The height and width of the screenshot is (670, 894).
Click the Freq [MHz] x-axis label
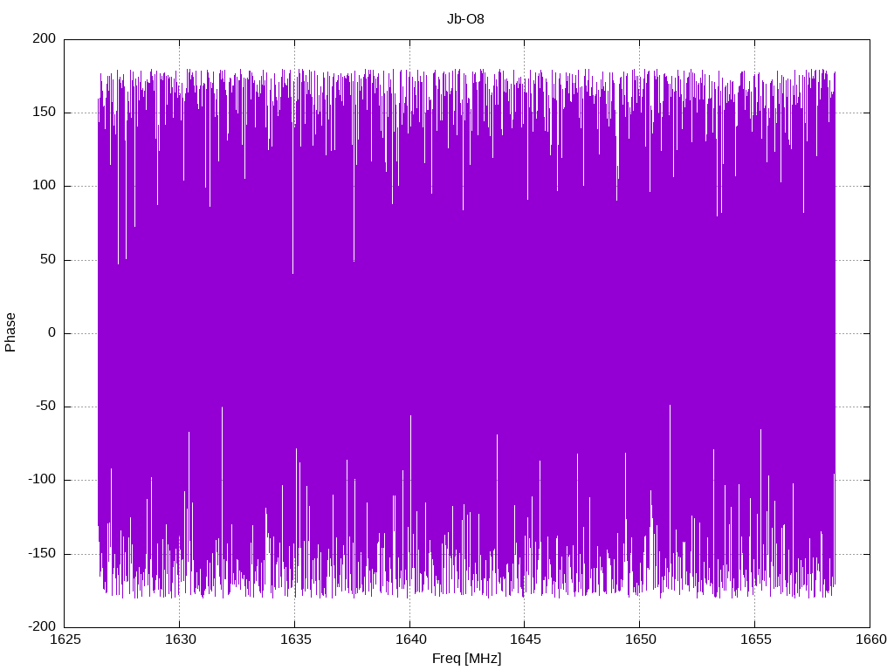pyautogui.click(x=466, y=658)
